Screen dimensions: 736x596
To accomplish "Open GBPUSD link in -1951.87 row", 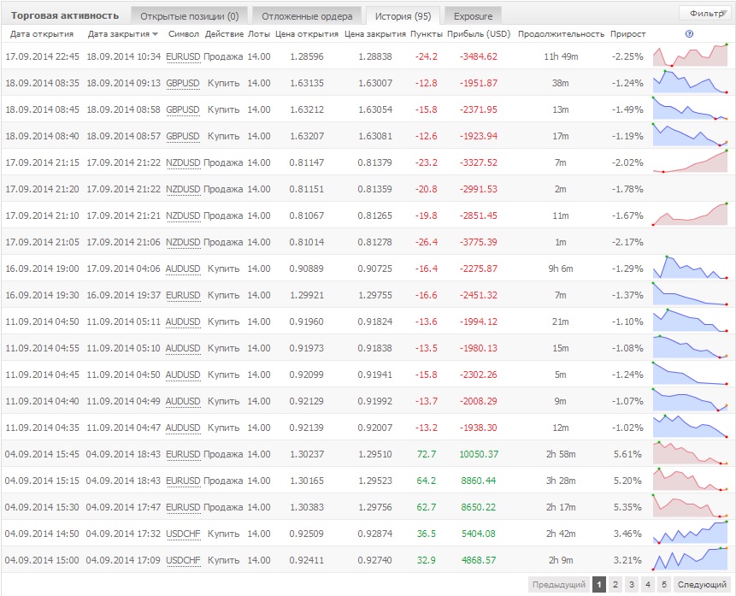I will coord(183,83).
